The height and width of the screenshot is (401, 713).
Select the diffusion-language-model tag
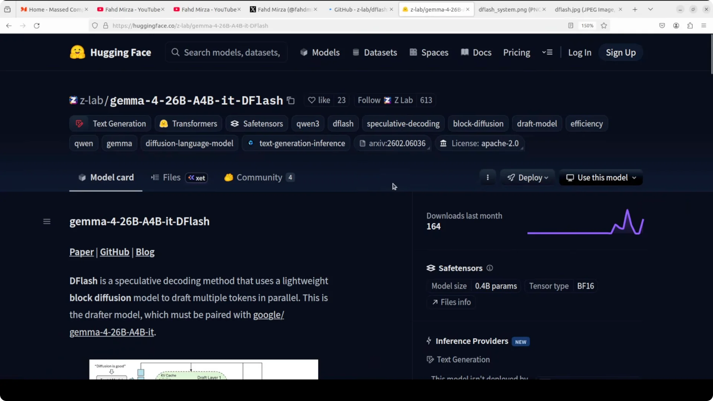pos(189,143)
